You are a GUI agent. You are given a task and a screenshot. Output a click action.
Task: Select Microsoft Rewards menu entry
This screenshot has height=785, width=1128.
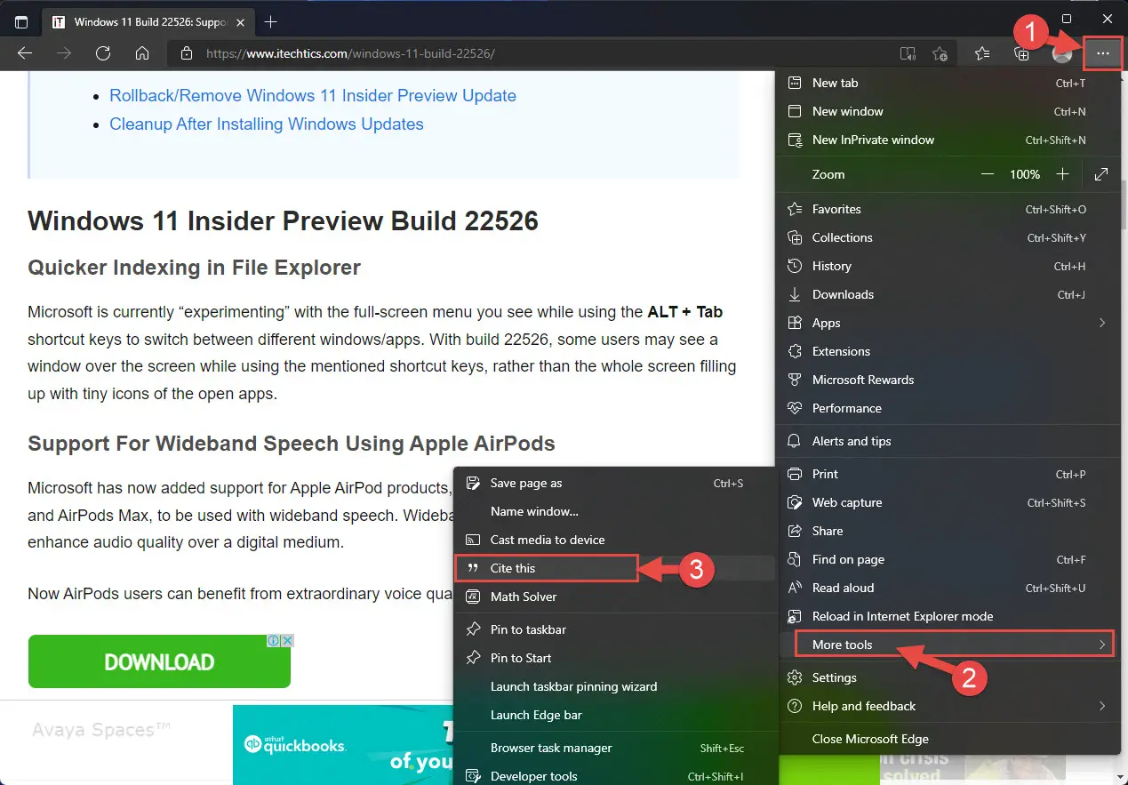947,380
